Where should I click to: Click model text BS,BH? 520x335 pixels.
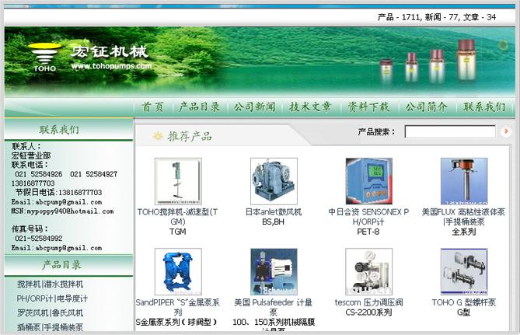(x=274, y=222)
